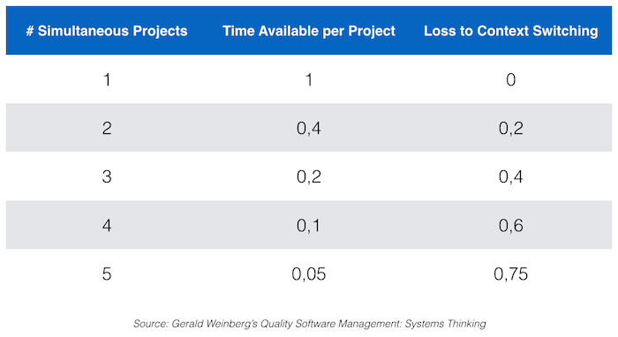Select the time available value 0,05
Viewport: 618px width, 337px height.
pos(309,274)
